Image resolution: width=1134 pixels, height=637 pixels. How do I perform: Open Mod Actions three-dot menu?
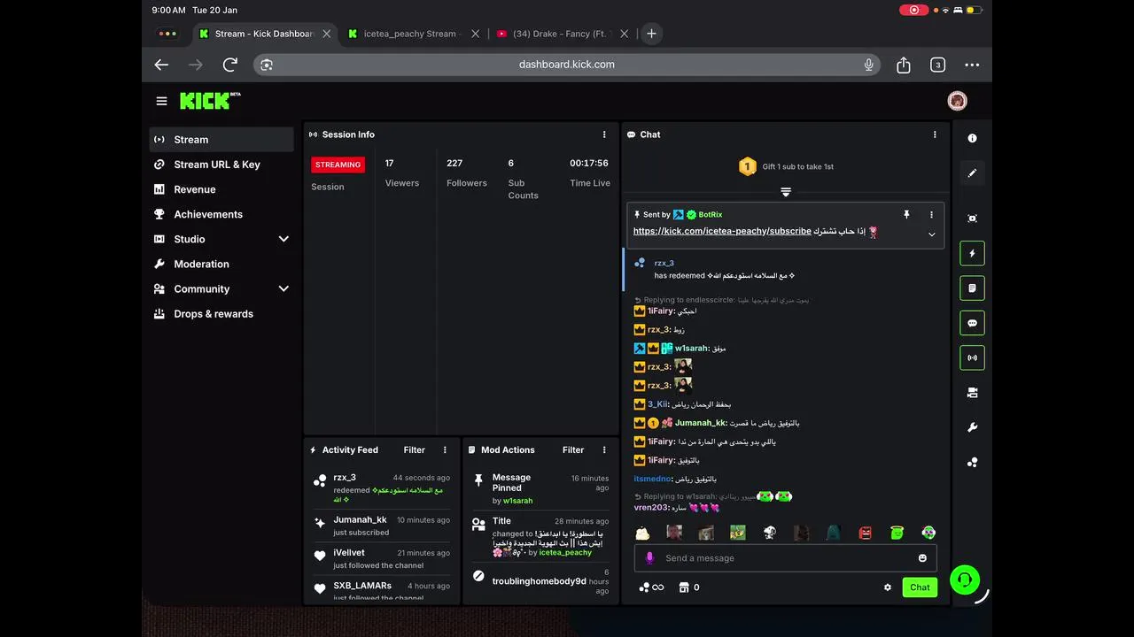click(x=603, y=449)
